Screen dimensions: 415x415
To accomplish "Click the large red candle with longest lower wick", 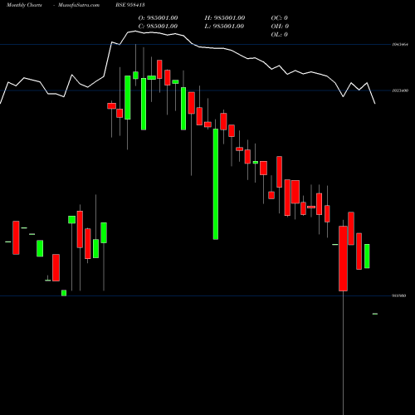I will (343, 258).
